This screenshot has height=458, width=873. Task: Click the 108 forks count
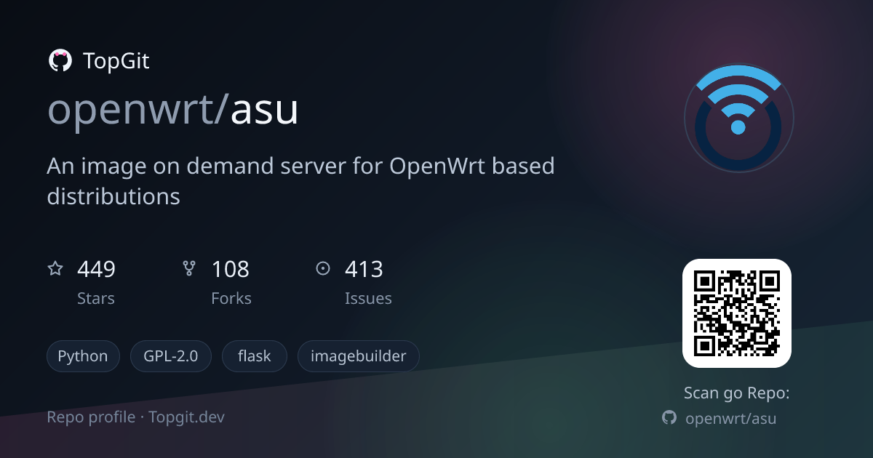(231, 270)
